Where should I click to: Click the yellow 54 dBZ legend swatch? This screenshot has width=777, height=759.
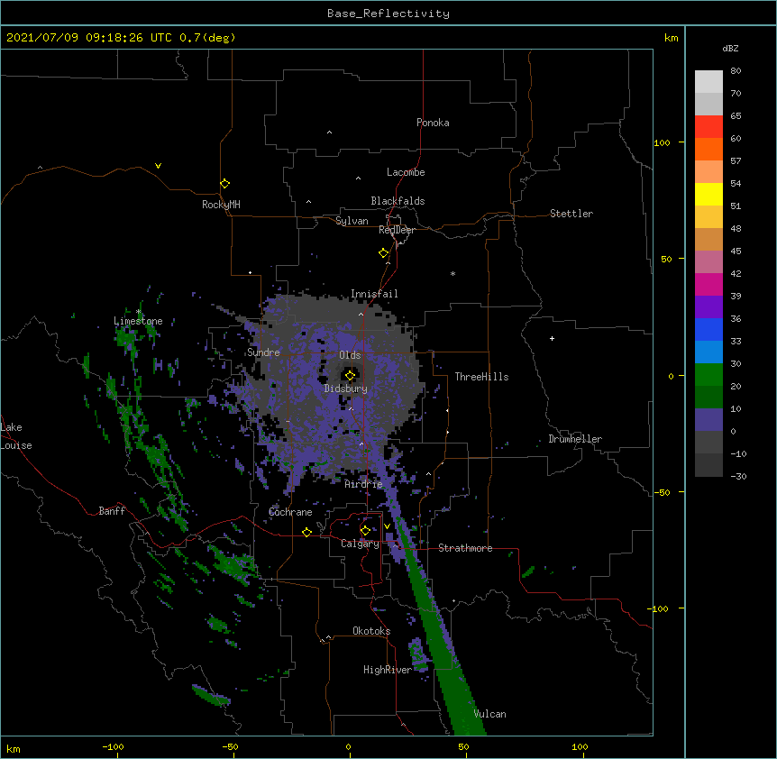pyautogui.click(x=708, y=194)
